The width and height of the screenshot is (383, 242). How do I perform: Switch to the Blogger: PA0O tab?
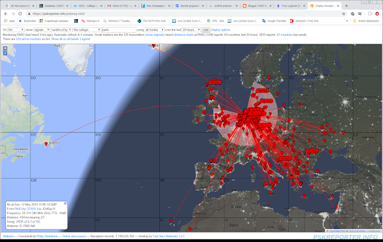pyautogui.click(x=257, y=6)
